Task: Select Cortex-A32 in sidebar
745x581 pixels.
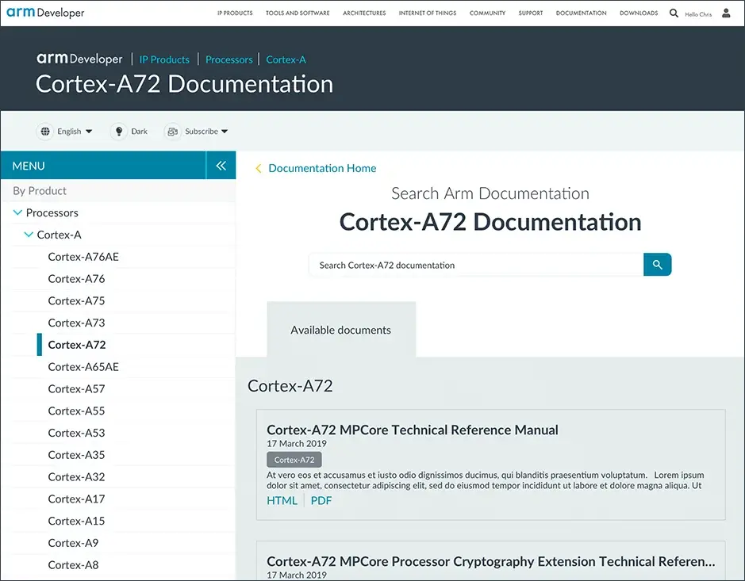Action: [x=76, y=476]
